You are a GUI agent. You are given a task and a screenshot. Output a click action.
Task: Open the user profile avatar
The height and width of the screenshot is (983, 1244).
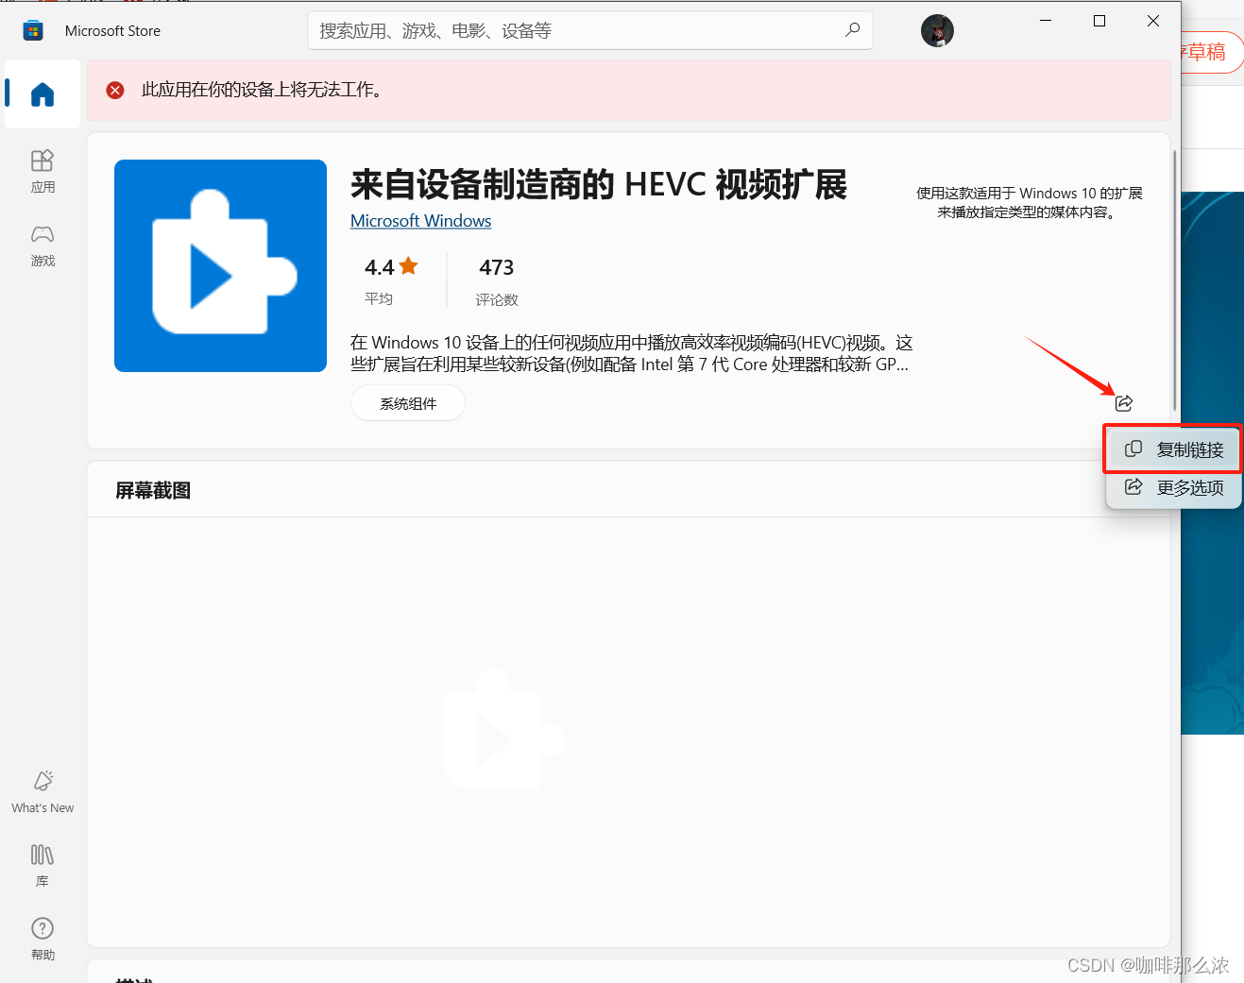(937, 30)
